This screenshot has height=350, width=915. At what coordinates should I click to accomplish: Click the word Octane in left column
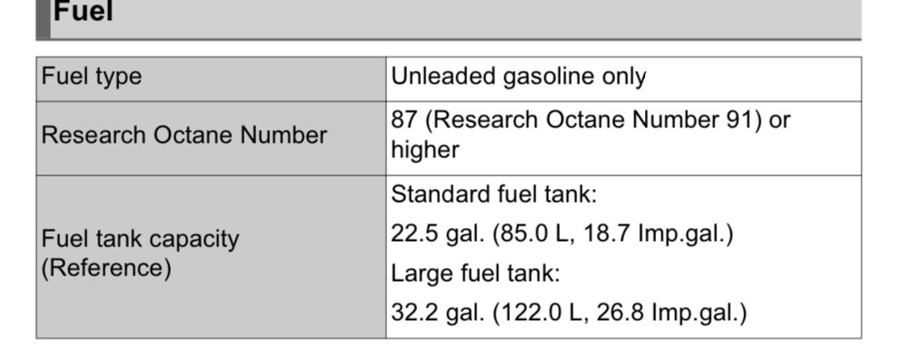click(x=194, y=135)
